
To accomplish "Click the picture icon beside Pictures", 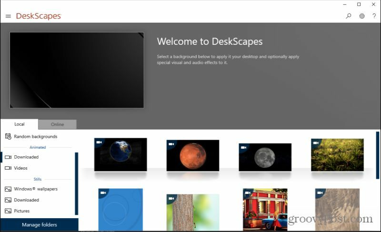I will [8, 211].
